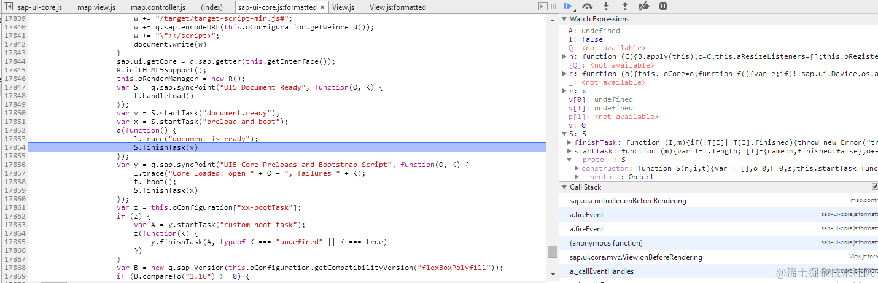The width and height of the screenshot is (878, 283).
Task: Open View.js:formatted tab
Action: click(x=398, y=7)
